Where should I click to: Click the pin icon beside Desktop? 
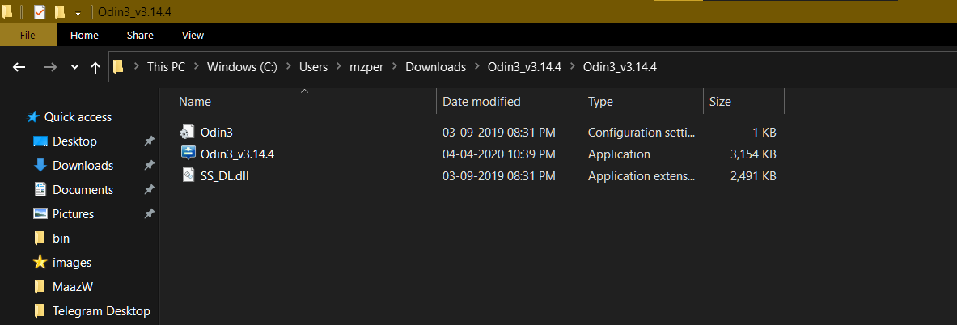point(149,141)
